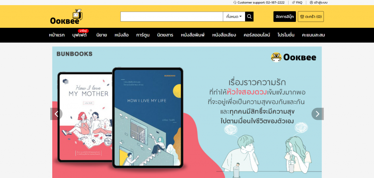Select นิยาย in navigation bar
Image resolution: width=374 pixels, height=178 pixels.
pyautogui.click(x=102, y=35)
